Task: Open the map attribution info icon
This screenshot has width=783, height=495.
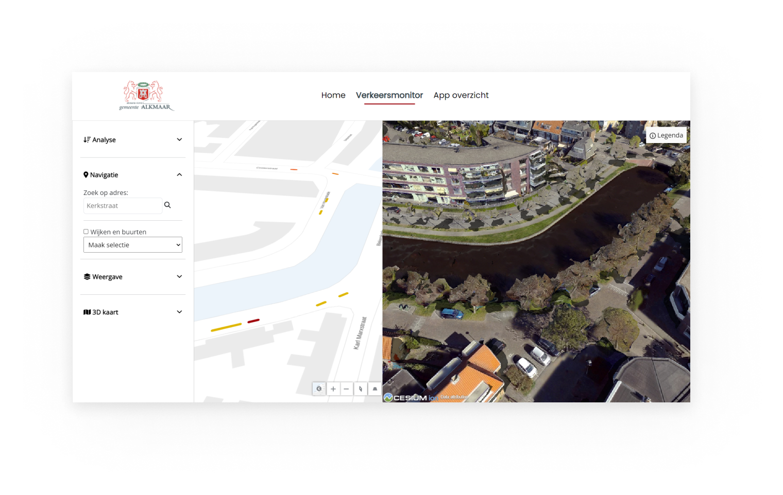Action: pos(319,388)
